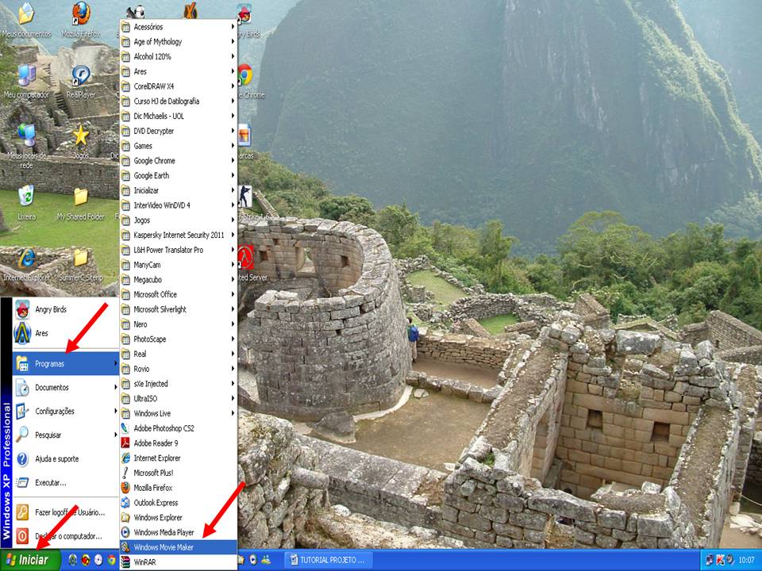Select the Jogos star desktop icon
The image size is (762, 571).
(x=81, y=142)
